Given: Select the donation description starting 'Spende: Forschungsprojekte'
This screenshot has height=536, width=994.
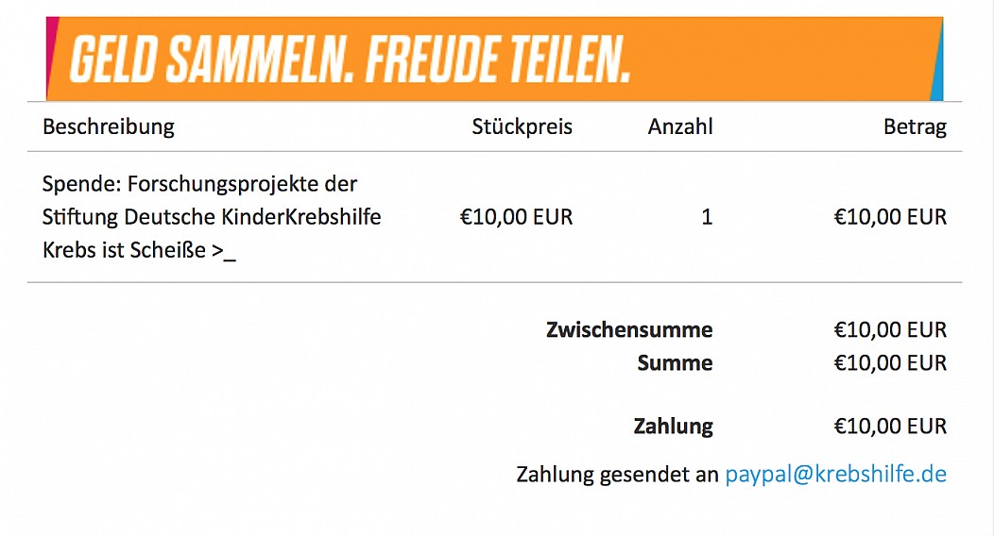Looking at the screenshot, I should pyautogui.click(x=212, y=216).
